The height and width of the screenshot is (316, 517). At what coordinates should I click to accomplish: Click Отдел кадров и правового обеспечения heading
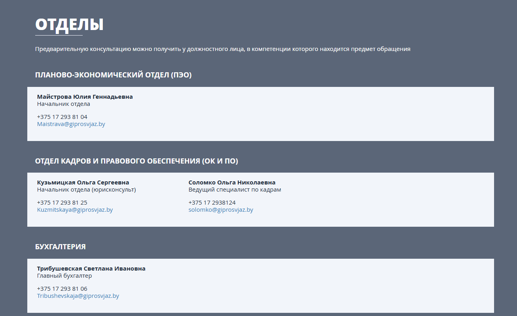point(136,161)
